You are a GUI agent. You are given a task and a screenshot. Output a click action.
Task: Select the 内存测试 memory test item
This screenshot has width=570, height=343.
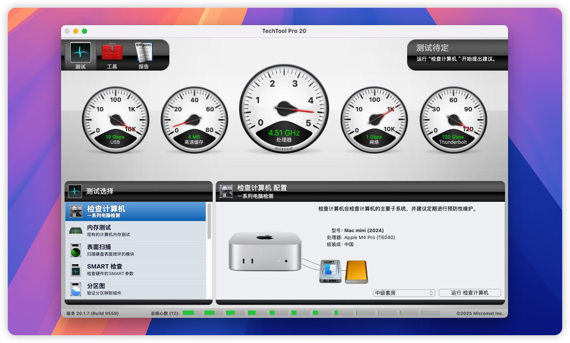pos(136,231)
